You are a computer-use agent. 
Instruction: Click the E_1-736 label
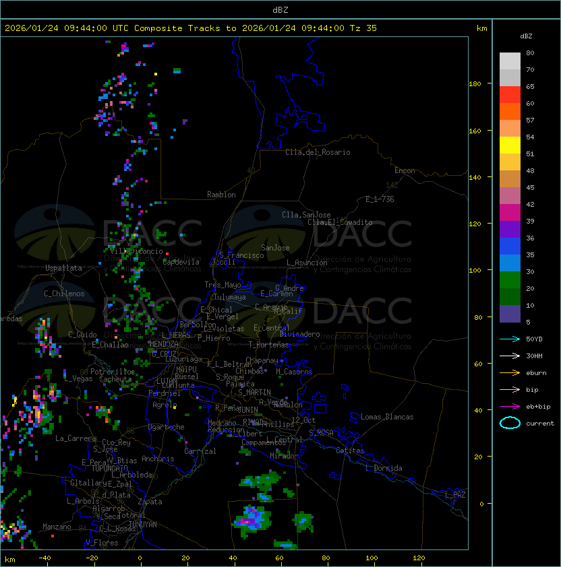(x=380, y=199)
